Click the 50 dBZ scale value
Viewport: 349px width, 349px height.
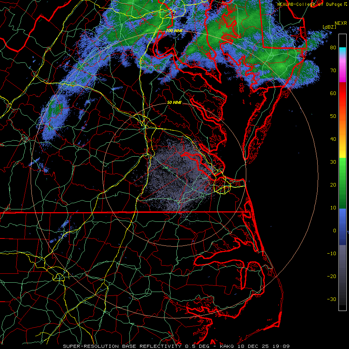click(333, 116)
